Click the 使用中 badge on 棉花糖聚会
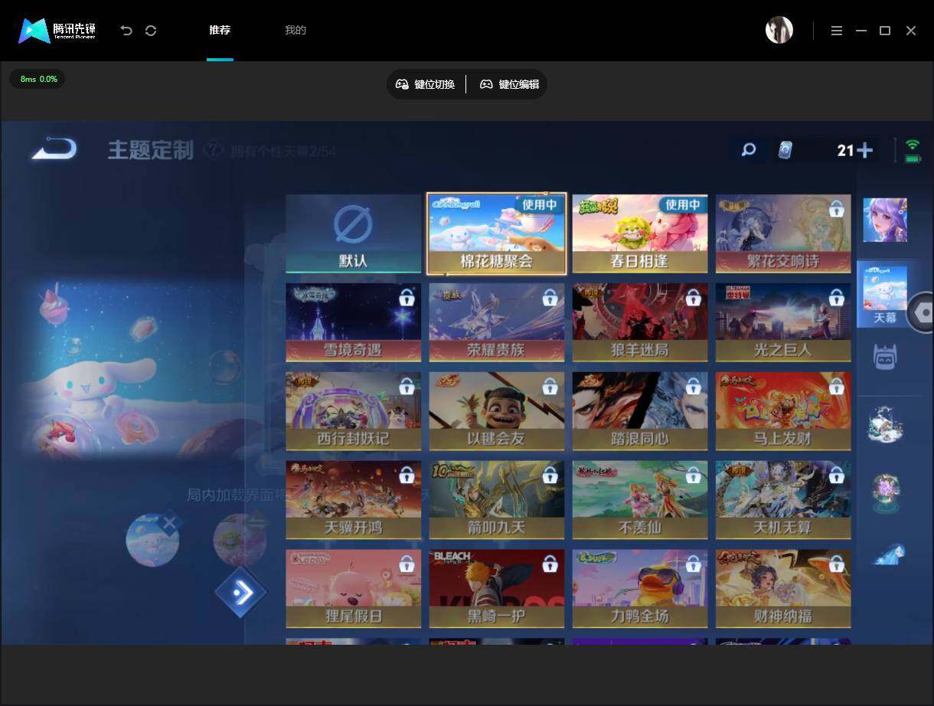This screenshot has height=706, width=934. tap(540, 204)
